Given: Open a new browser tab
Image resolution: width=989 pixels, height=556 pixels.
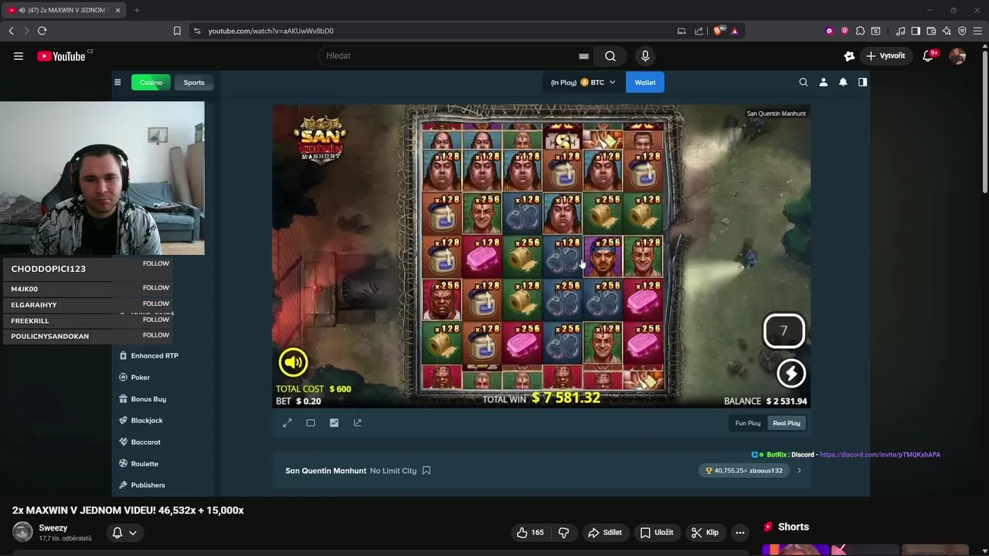Looking at the screenshot, I should pyautogui.click(x=137, y=10).
